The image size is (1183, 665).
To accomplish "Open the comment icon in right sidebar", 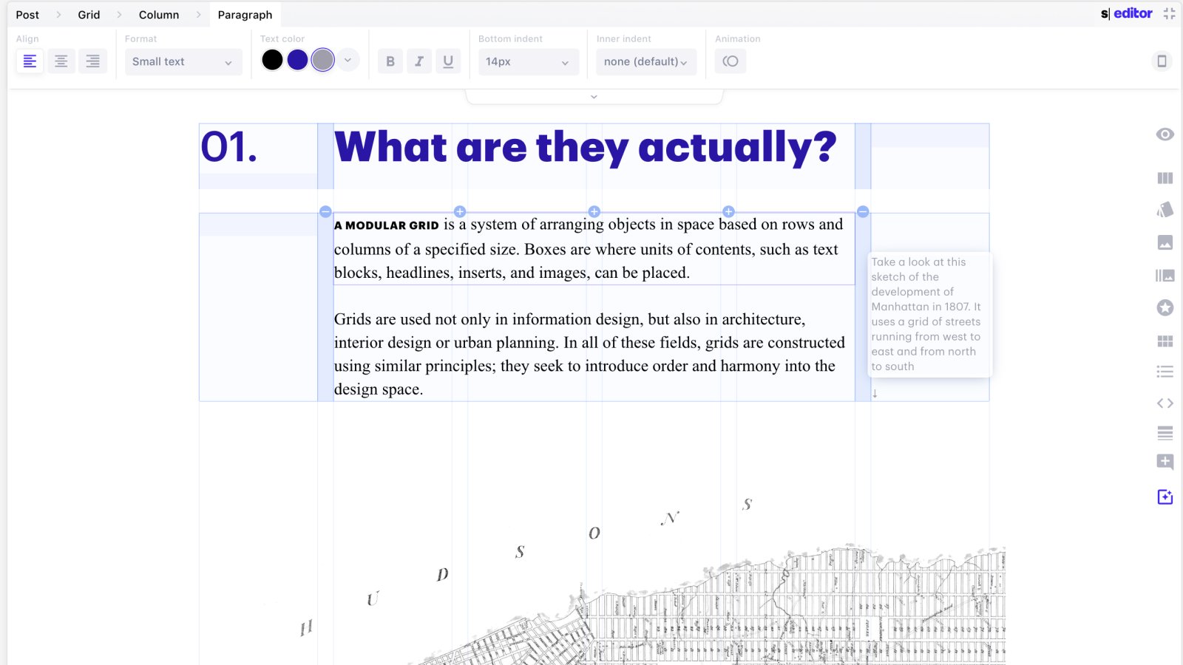I will [1165, 462].
